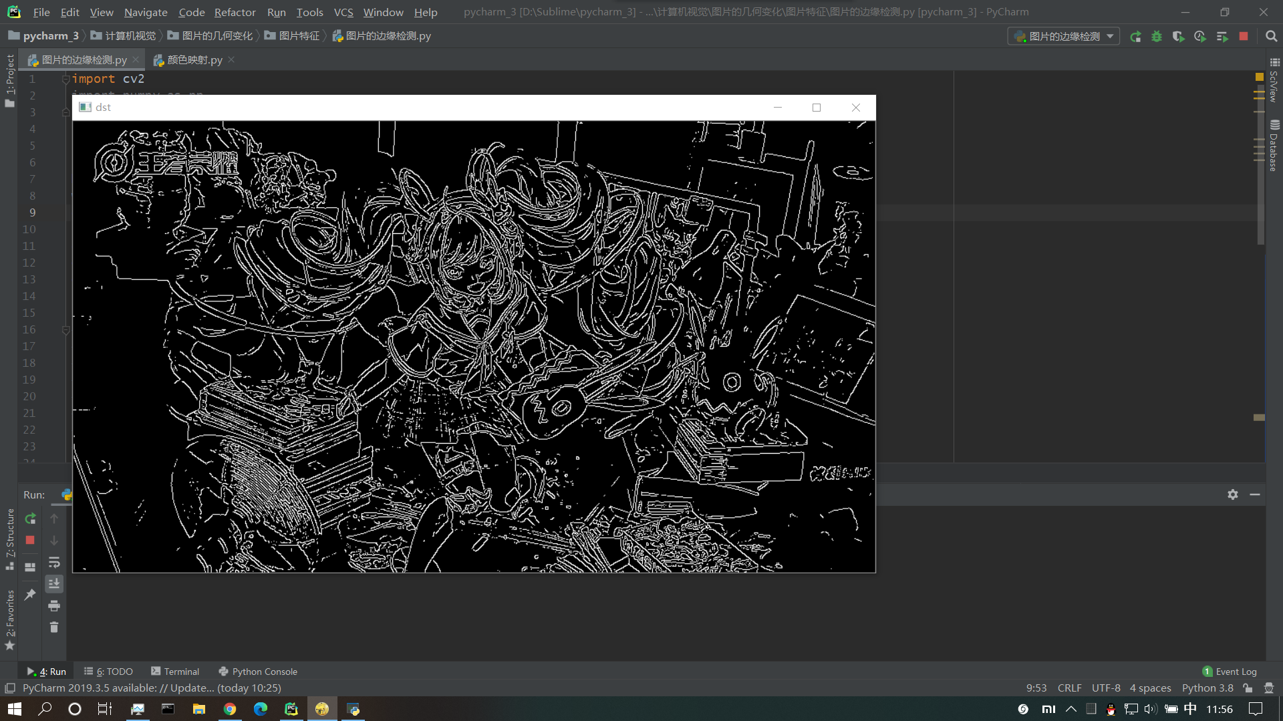Screen dimensions: 1283x721
Task: Open the Structure tool window
Action: [9, 539]
